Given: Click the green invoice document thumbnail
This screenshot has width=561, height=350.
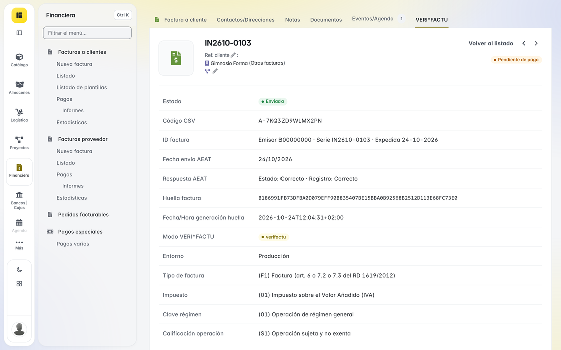Looking at the screenshot, I should coord(176,58).
